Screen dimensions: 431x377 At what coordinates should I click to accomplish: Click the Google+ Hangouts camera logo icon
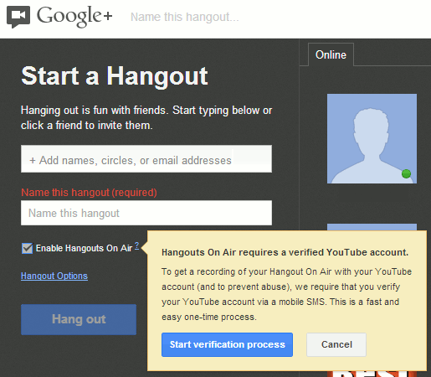[x=18, y=17]
